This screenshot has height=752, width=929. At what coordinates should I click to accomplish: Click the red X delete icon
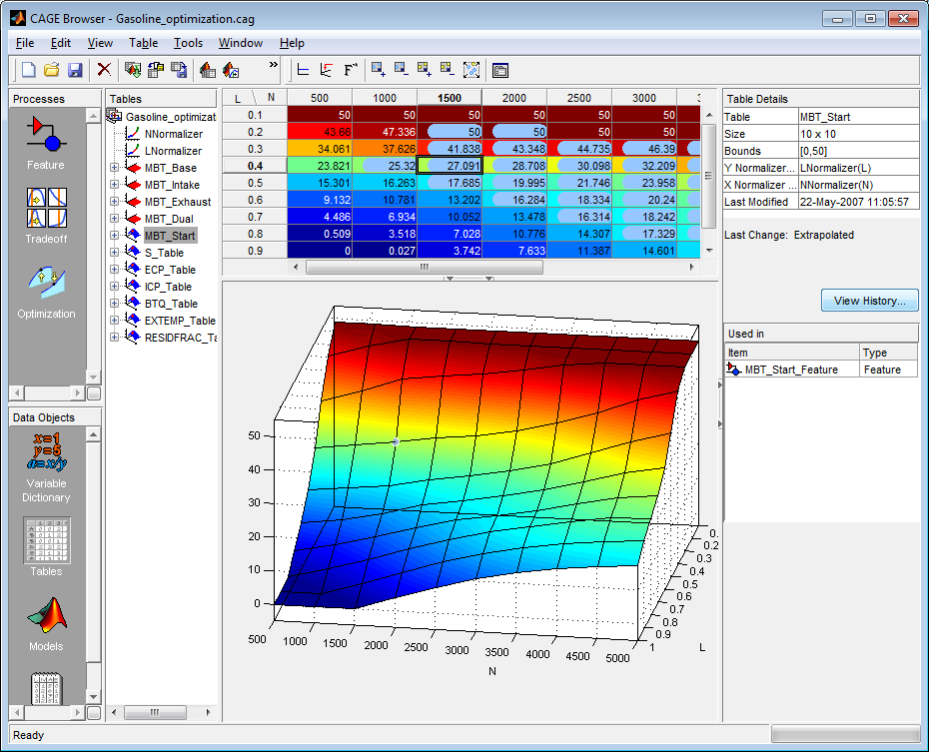click(x=104, y=70)
